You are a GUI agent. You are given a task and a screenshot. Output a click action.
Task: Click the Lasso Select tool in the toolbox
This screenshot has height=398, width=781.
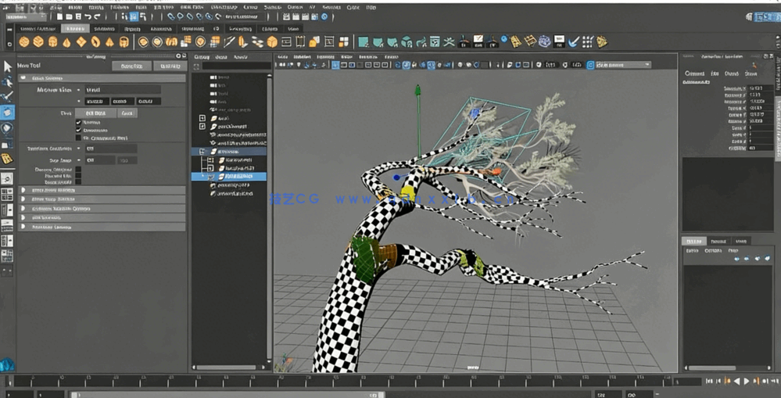[7, 81]
